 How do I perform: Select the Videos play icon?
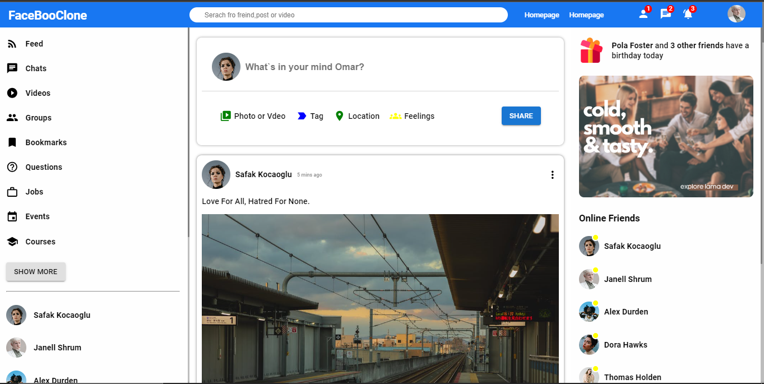click(x=12, y=93)
